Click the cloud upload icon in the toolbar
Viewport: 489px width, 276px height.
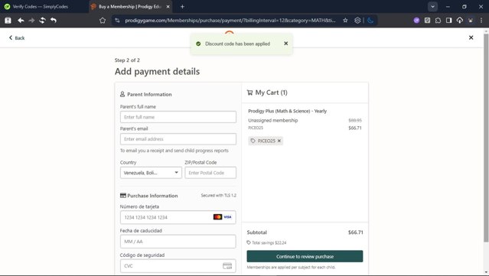point(460,20)
